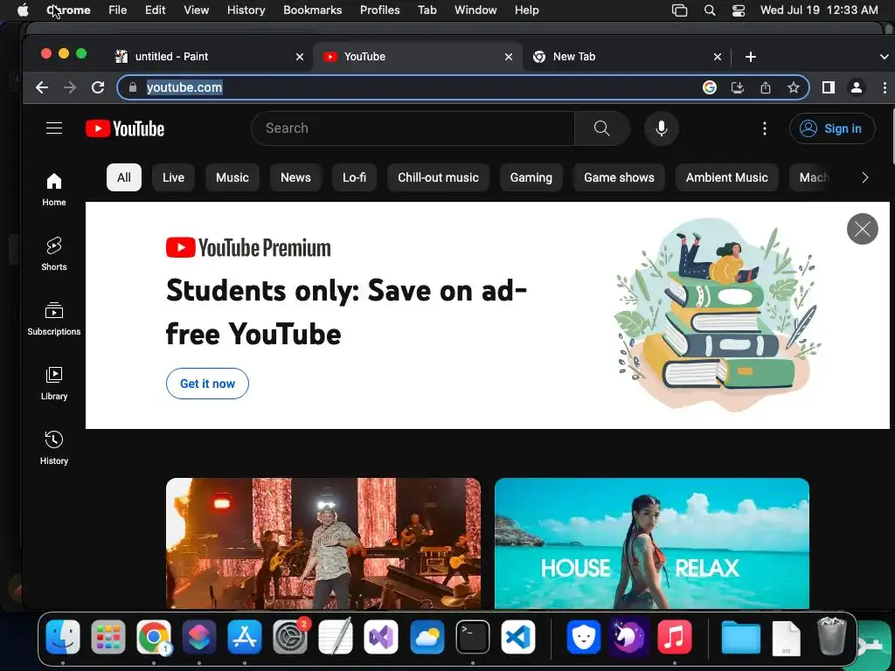
Task: Close the YouTube tab
Action: [509, 57]
